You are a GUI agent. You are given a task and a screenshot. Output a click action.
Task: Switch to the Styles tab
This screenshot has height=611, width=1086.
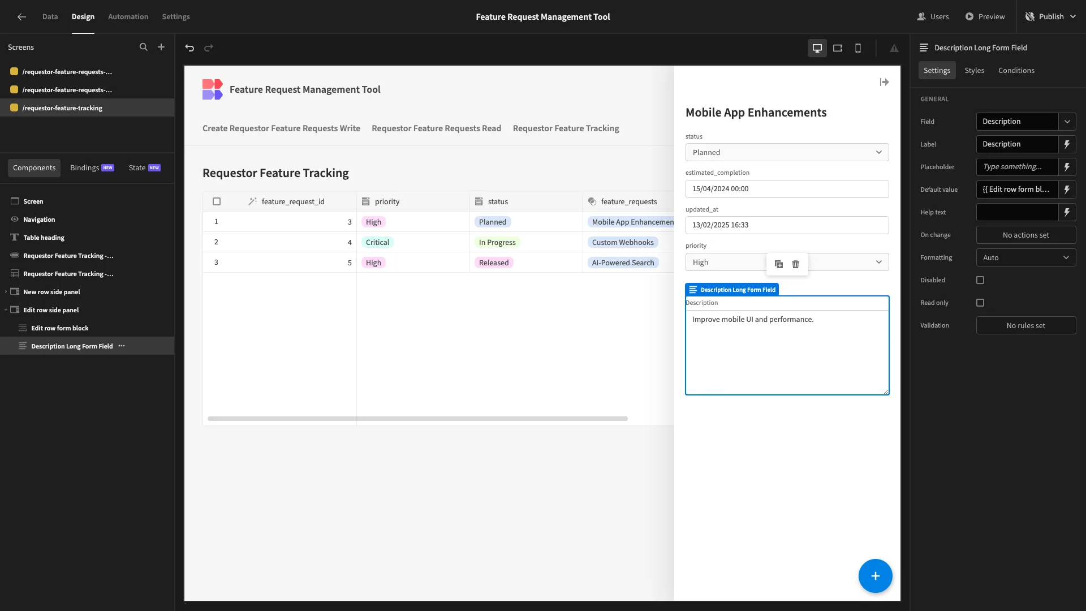click(x=974, y=70)
